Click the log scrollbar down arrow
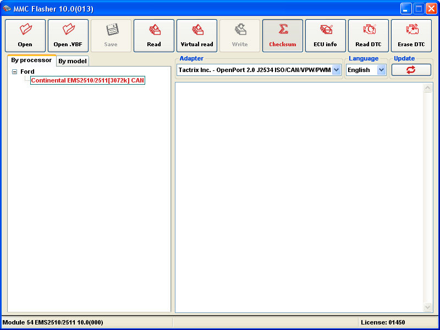Viewport: 440px width, 330px height. (428, 307)
